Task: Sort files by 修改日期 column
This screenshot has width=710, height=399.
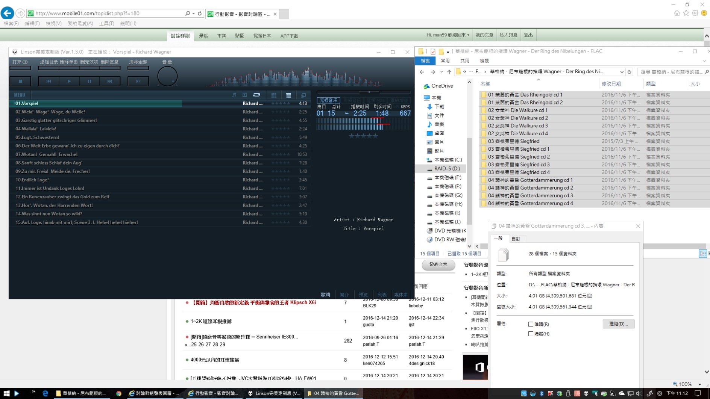Action: coord(611,84)
